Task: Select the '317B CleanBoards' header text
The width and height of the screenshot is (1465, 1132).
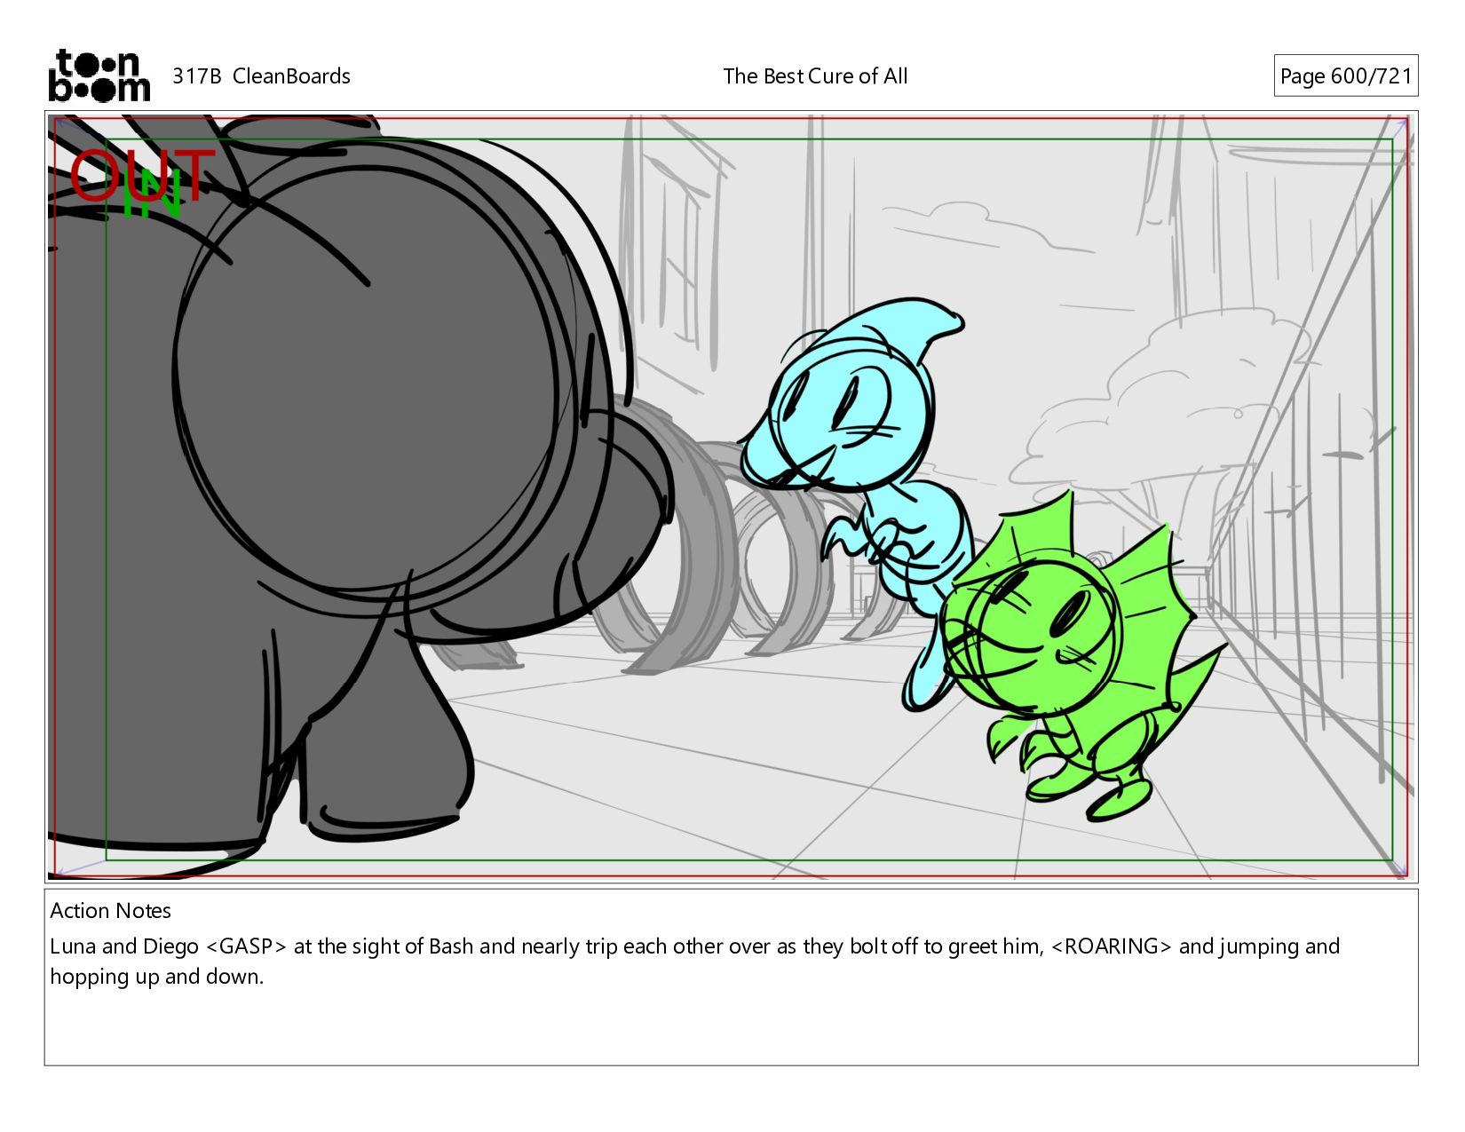Action: point(261,76)
